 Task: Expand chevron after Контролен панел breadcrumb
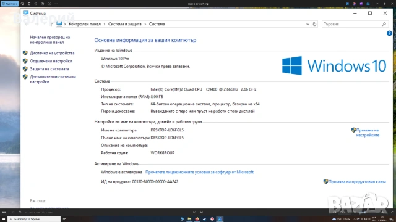coord(105,24)
